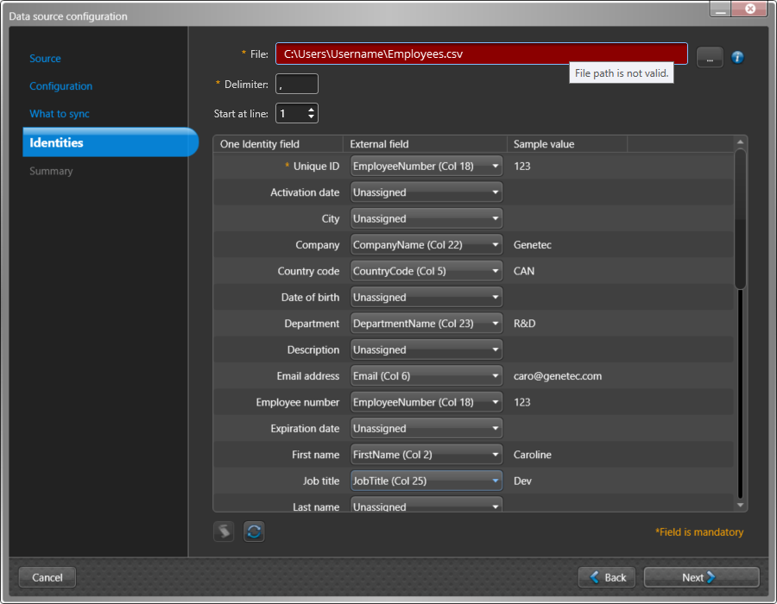This screenshot has width=777, height=604.
Task: Select the invalid file path field
Action: [x=481, y=53]
